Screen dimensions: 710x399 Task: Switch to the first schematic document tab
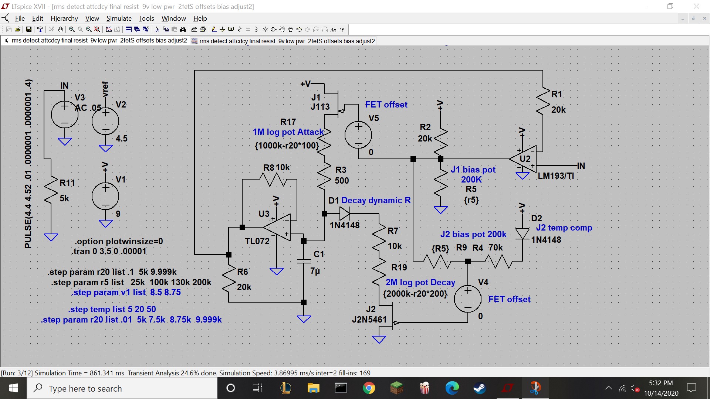coord(95,41)
